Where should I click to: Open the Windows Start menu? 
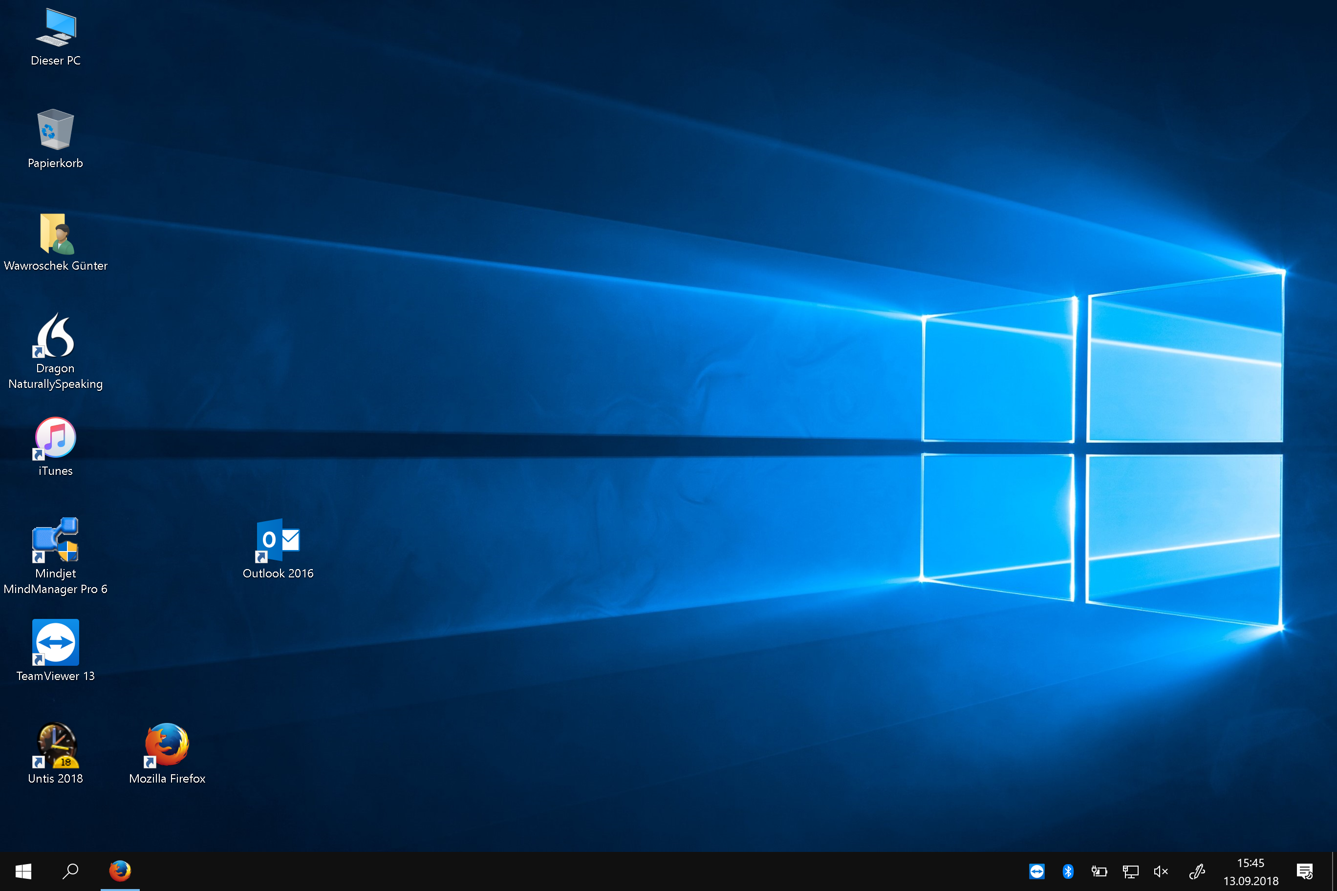click(23, 871)
